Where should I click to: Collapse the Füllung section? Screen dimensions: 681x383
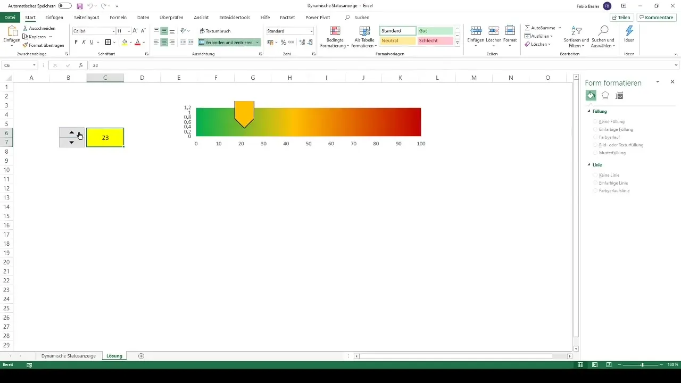[x=589, y=112]
